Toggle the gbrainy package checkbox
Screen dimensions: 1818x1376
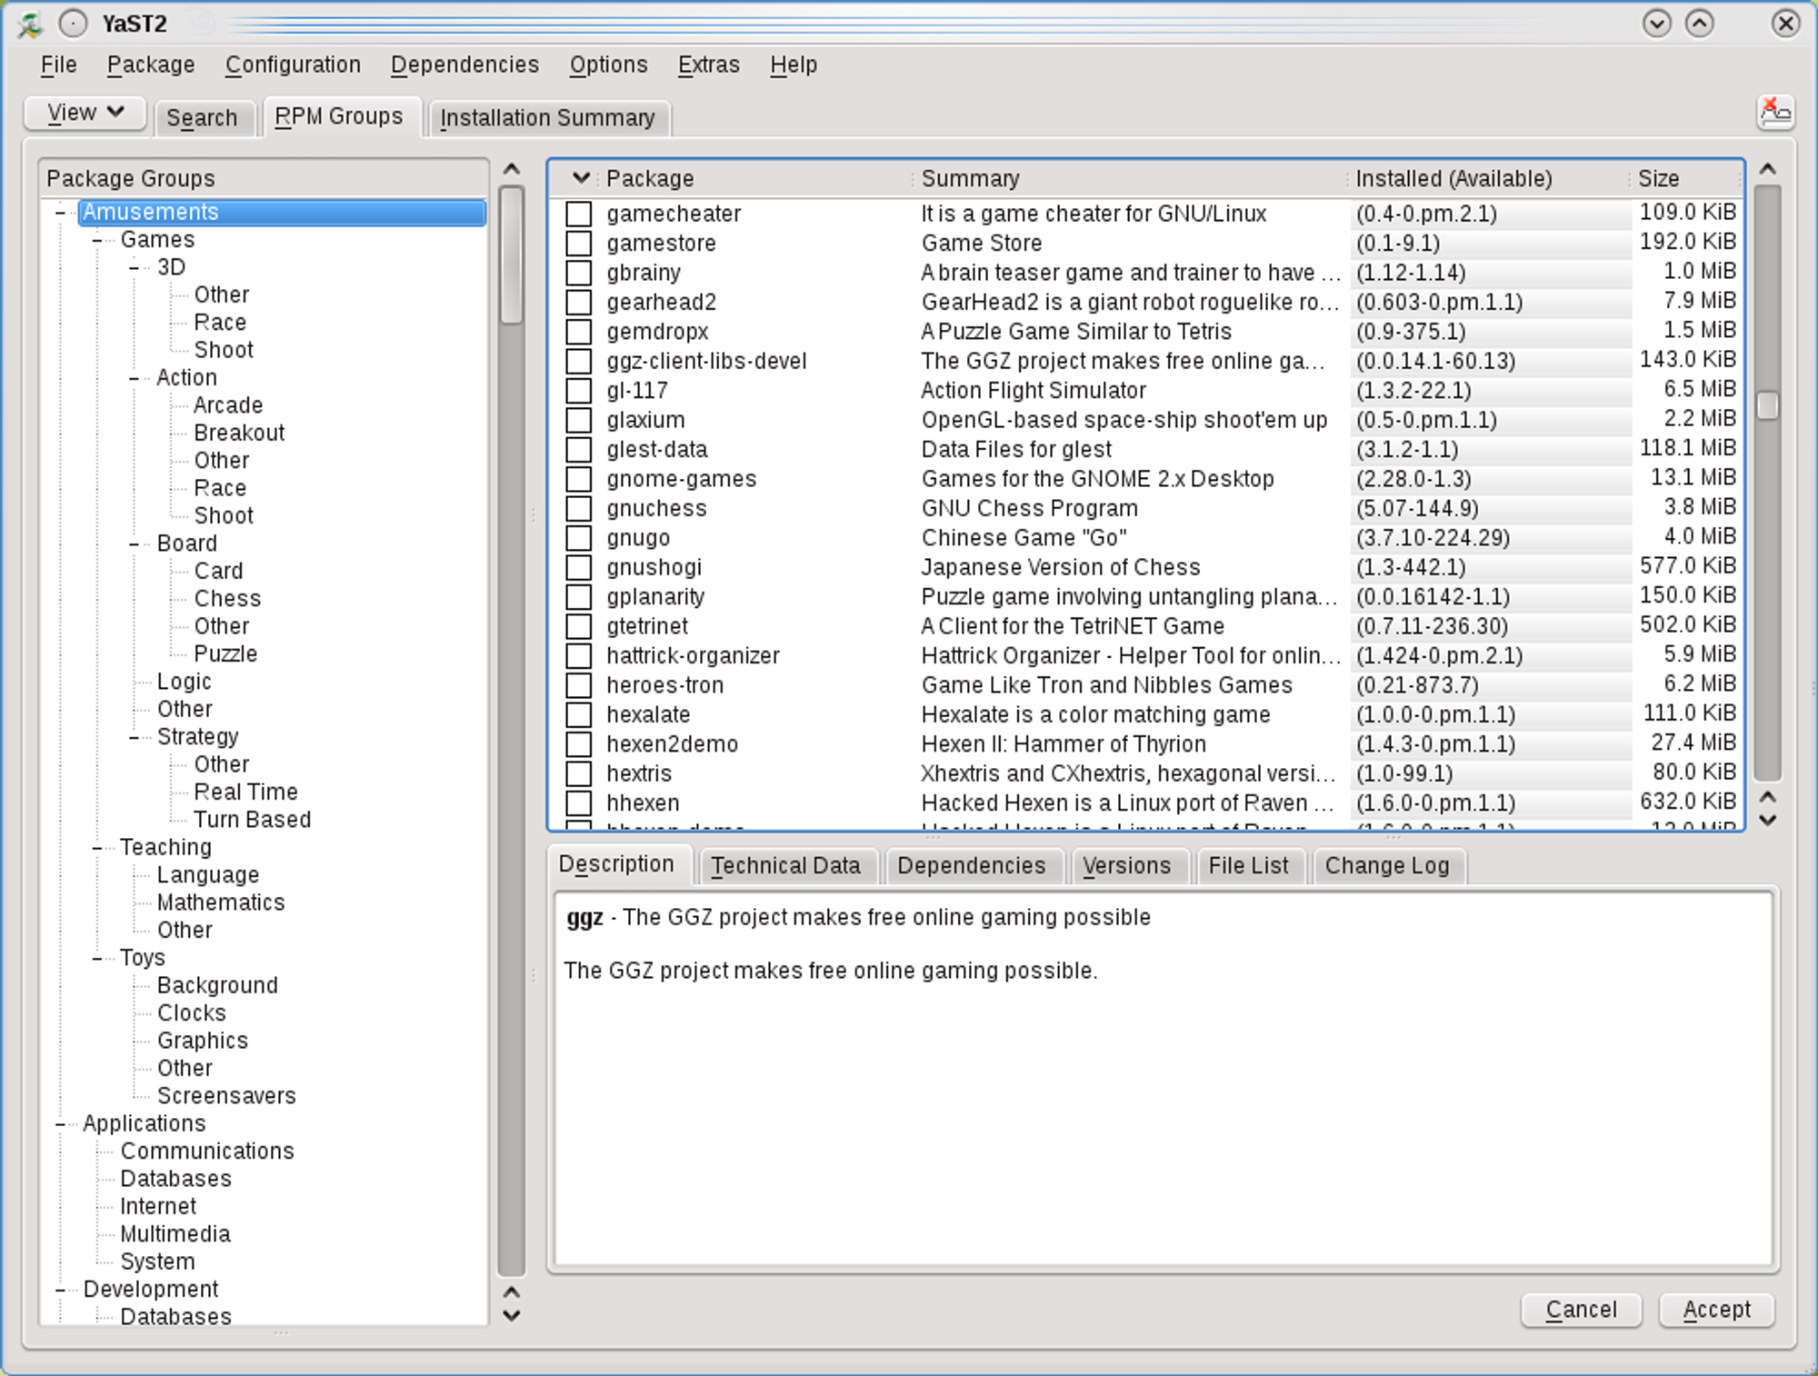pyautogui.click(x=579, y=273)
